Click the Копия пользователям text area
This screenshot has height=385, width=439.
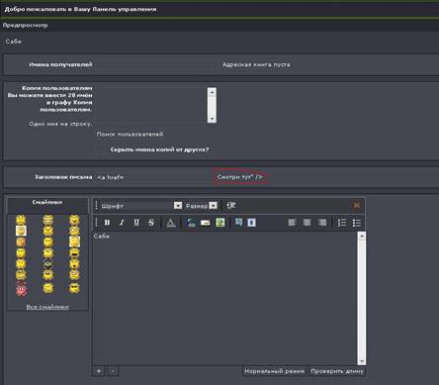coord(151,105)
